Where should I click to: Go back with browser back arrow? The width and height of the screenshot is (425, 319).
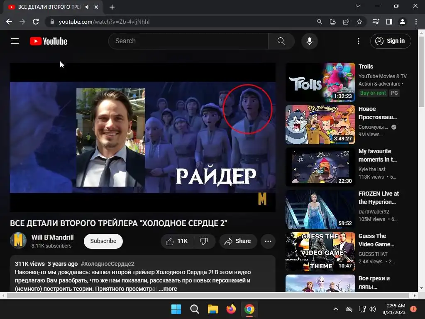click(x=9, y=22)
